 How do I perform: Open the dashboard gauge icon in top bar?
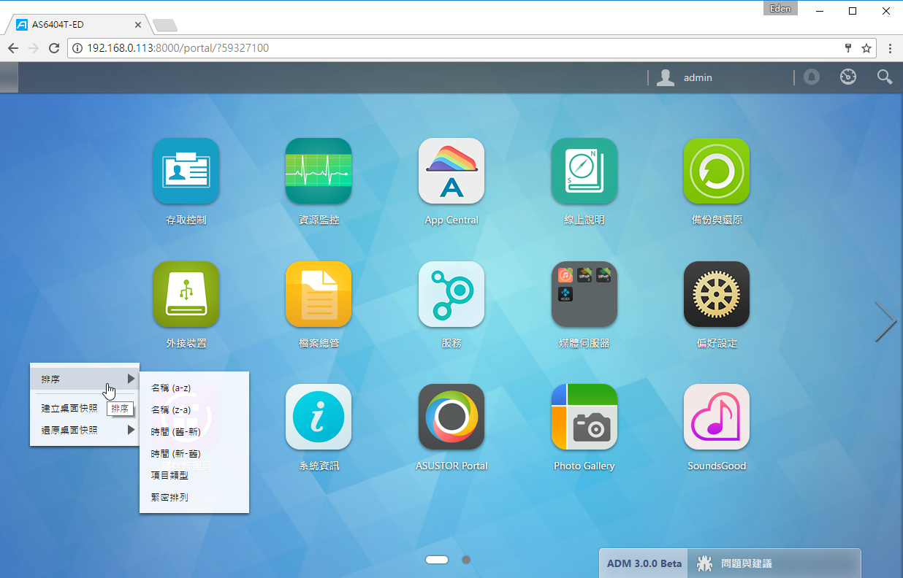(848, 77)
